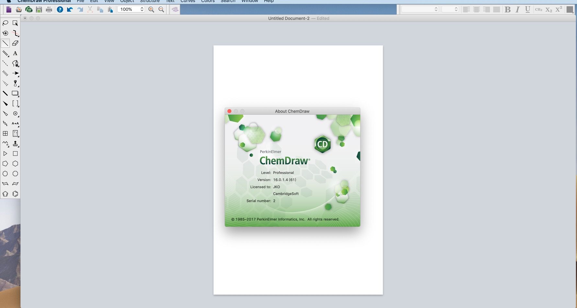Choose the Orbital tool
577x308 pixels.
[15, 83]
